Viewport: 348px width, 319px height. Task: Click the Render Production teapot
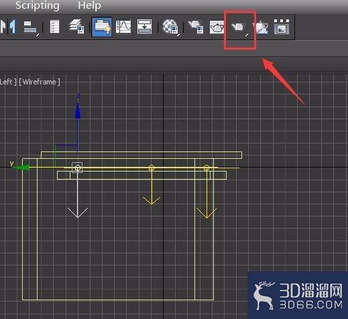(239, 27)
